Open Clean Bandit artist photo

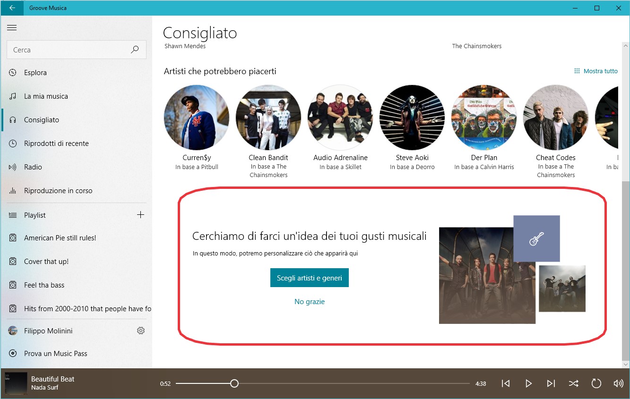click(x=268, y=118)
